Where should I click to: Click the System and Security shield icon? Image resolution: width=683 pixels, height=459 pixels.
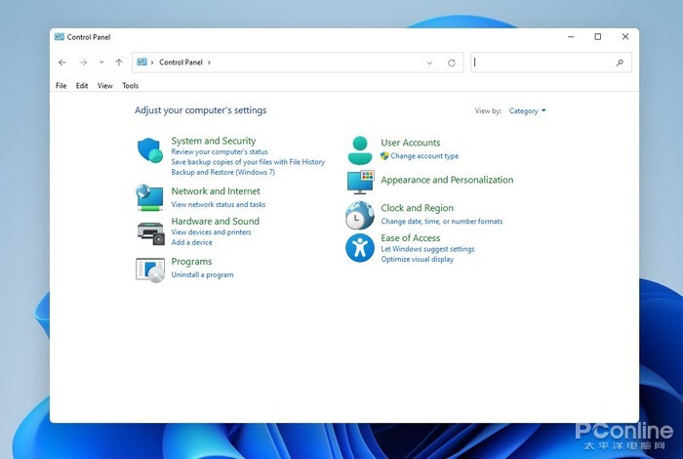[149, 150]
